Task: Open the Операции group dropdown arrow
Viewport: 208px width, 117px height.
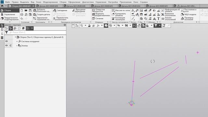Action: [108, 22]
